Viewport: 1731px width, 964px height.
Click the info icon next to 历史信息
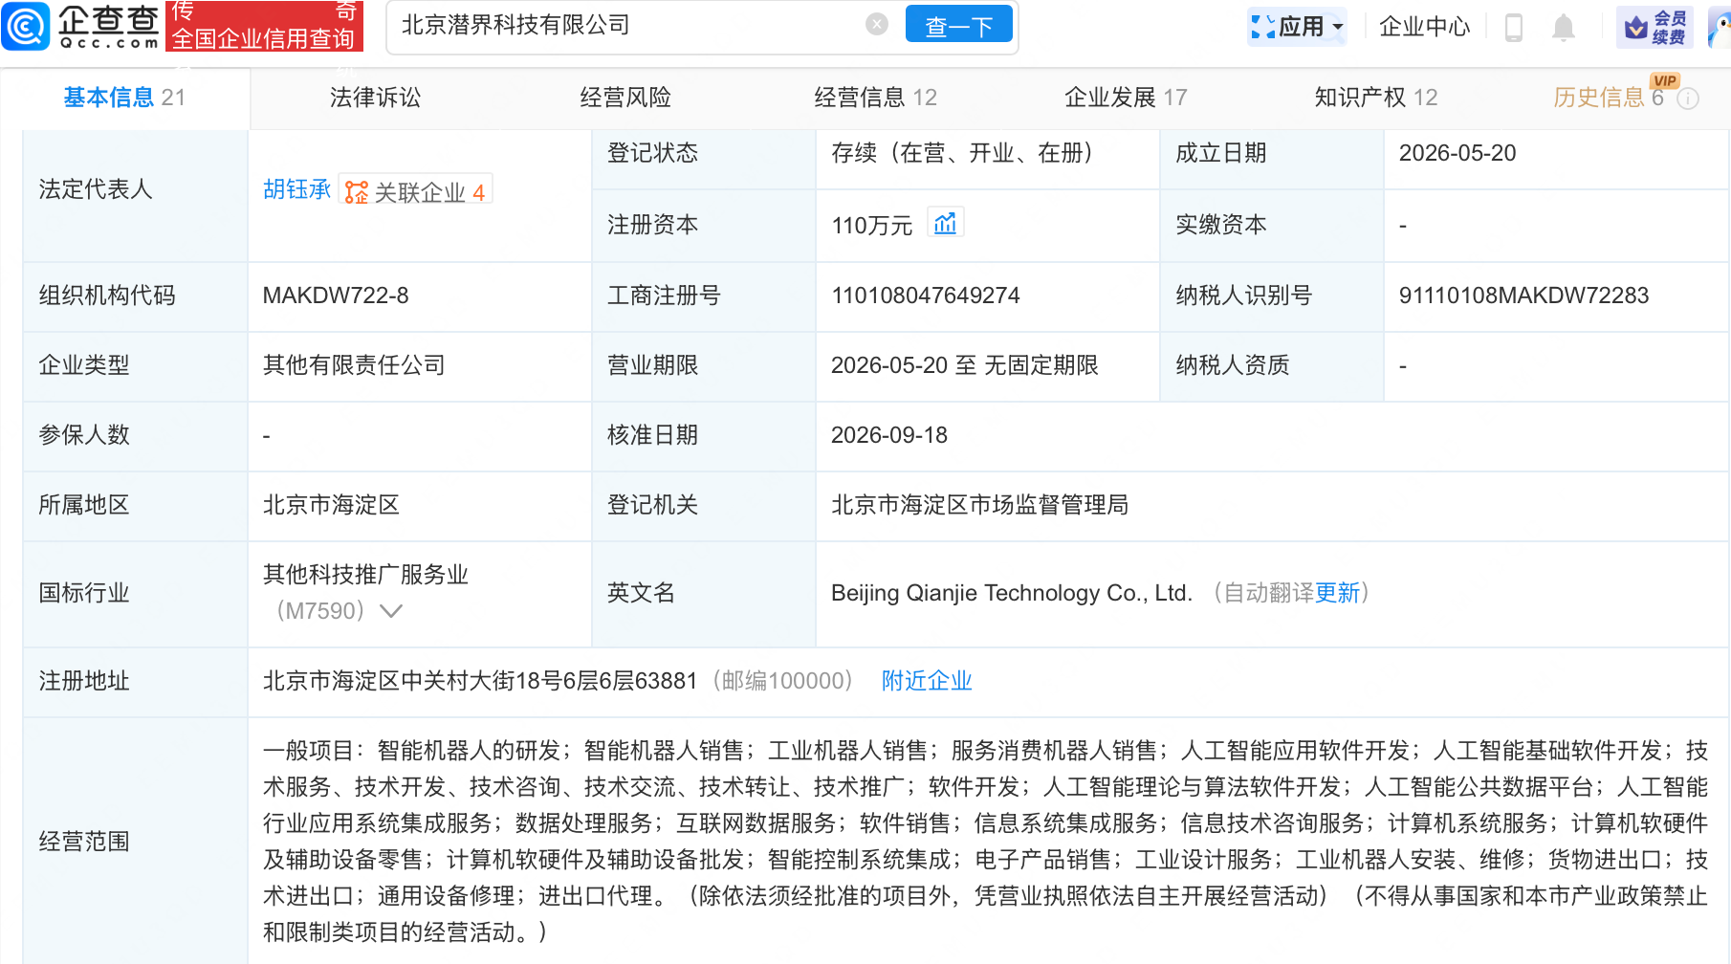(x=1689, y=99)
